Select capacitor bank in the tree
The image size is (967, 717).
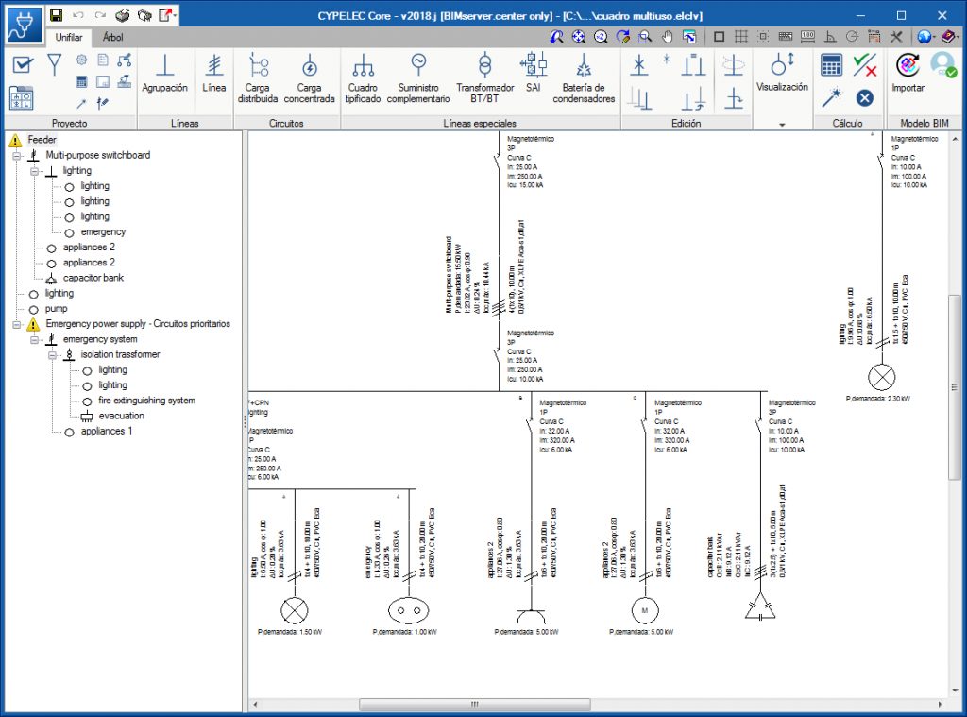tap(93, 278)
